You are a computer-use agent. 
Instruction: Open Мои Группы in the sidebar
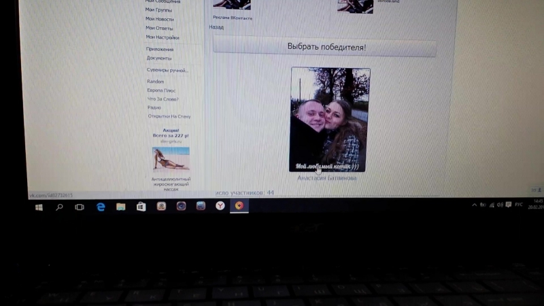(158, 10)
